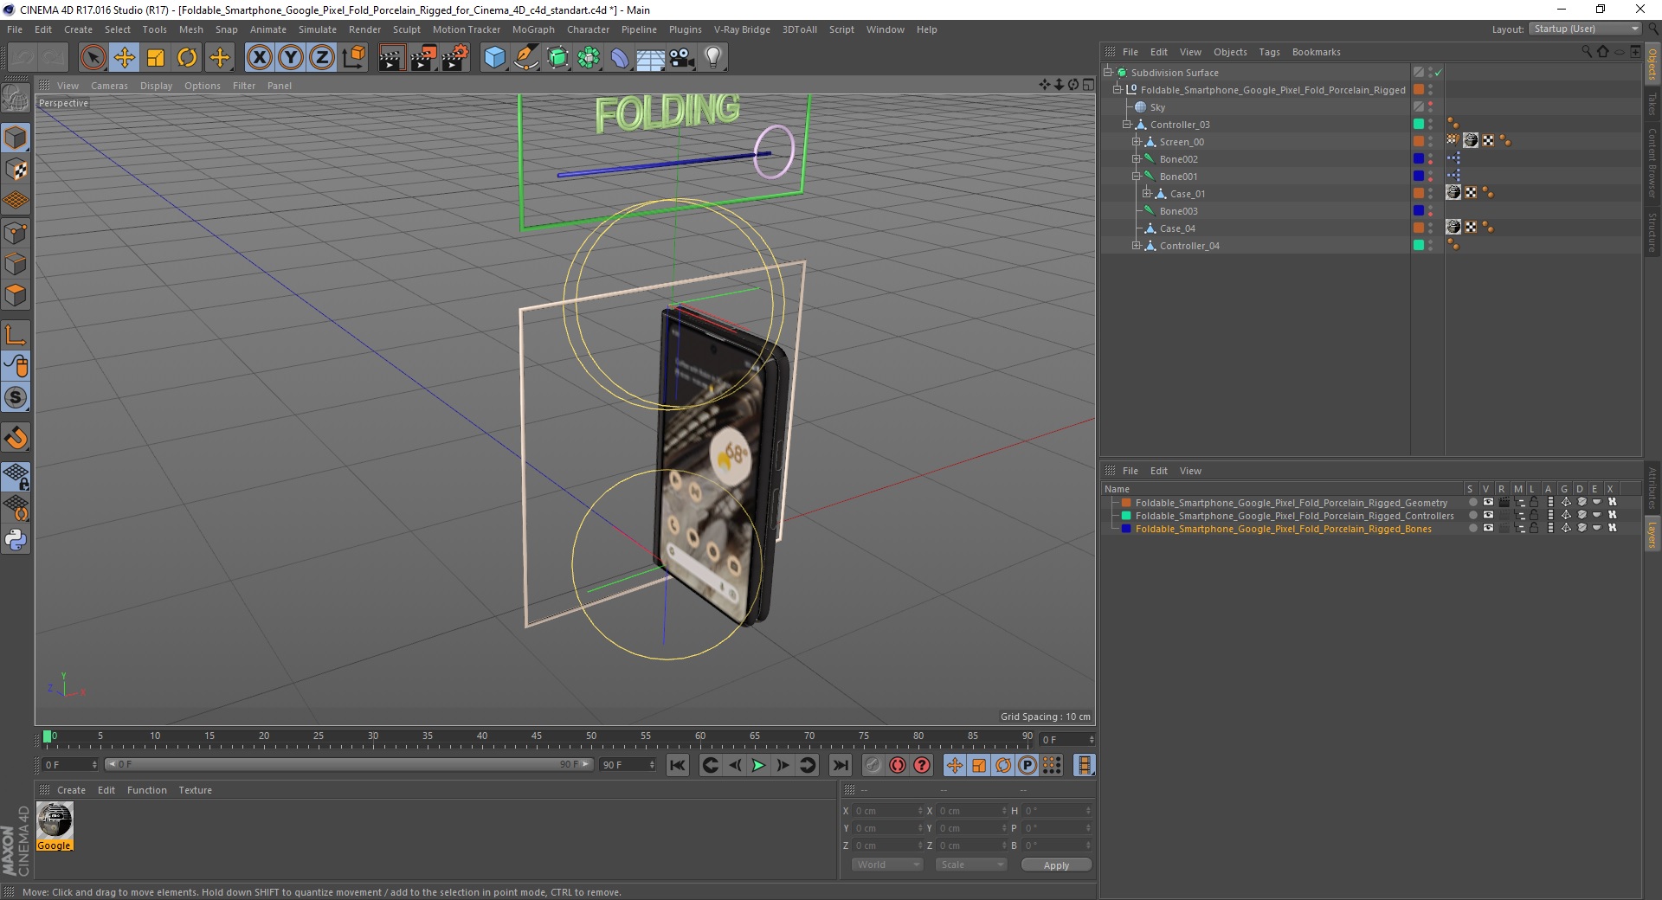Open the World coordinate dropdown
Image resolution: width=1662 pixels, height=900 pixels.
887,865
